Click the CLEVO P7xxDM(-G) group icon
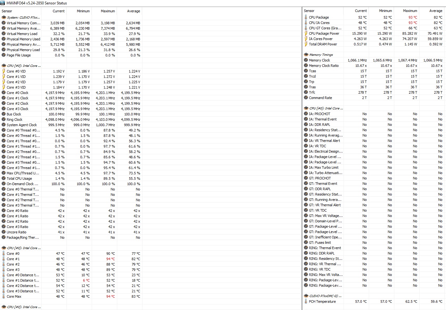This screenshot has height=310, width=446. point(306,296)
